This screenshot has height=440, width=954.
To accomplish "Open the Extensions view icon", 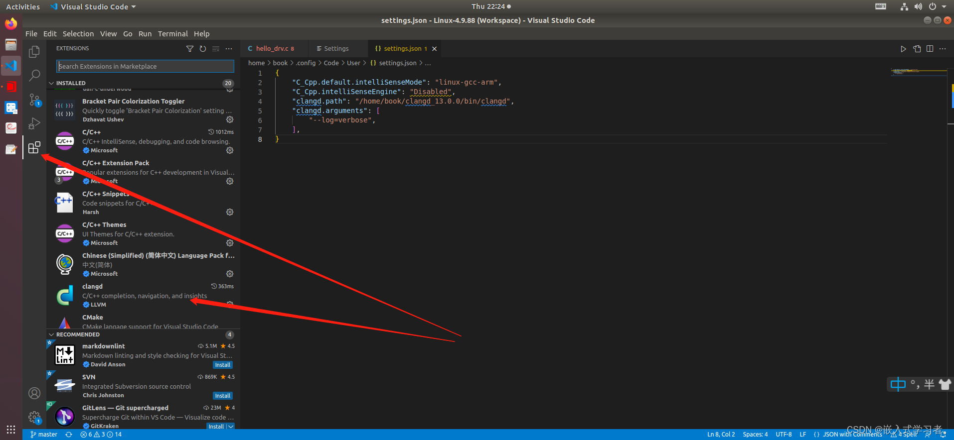I will point(34,147).
